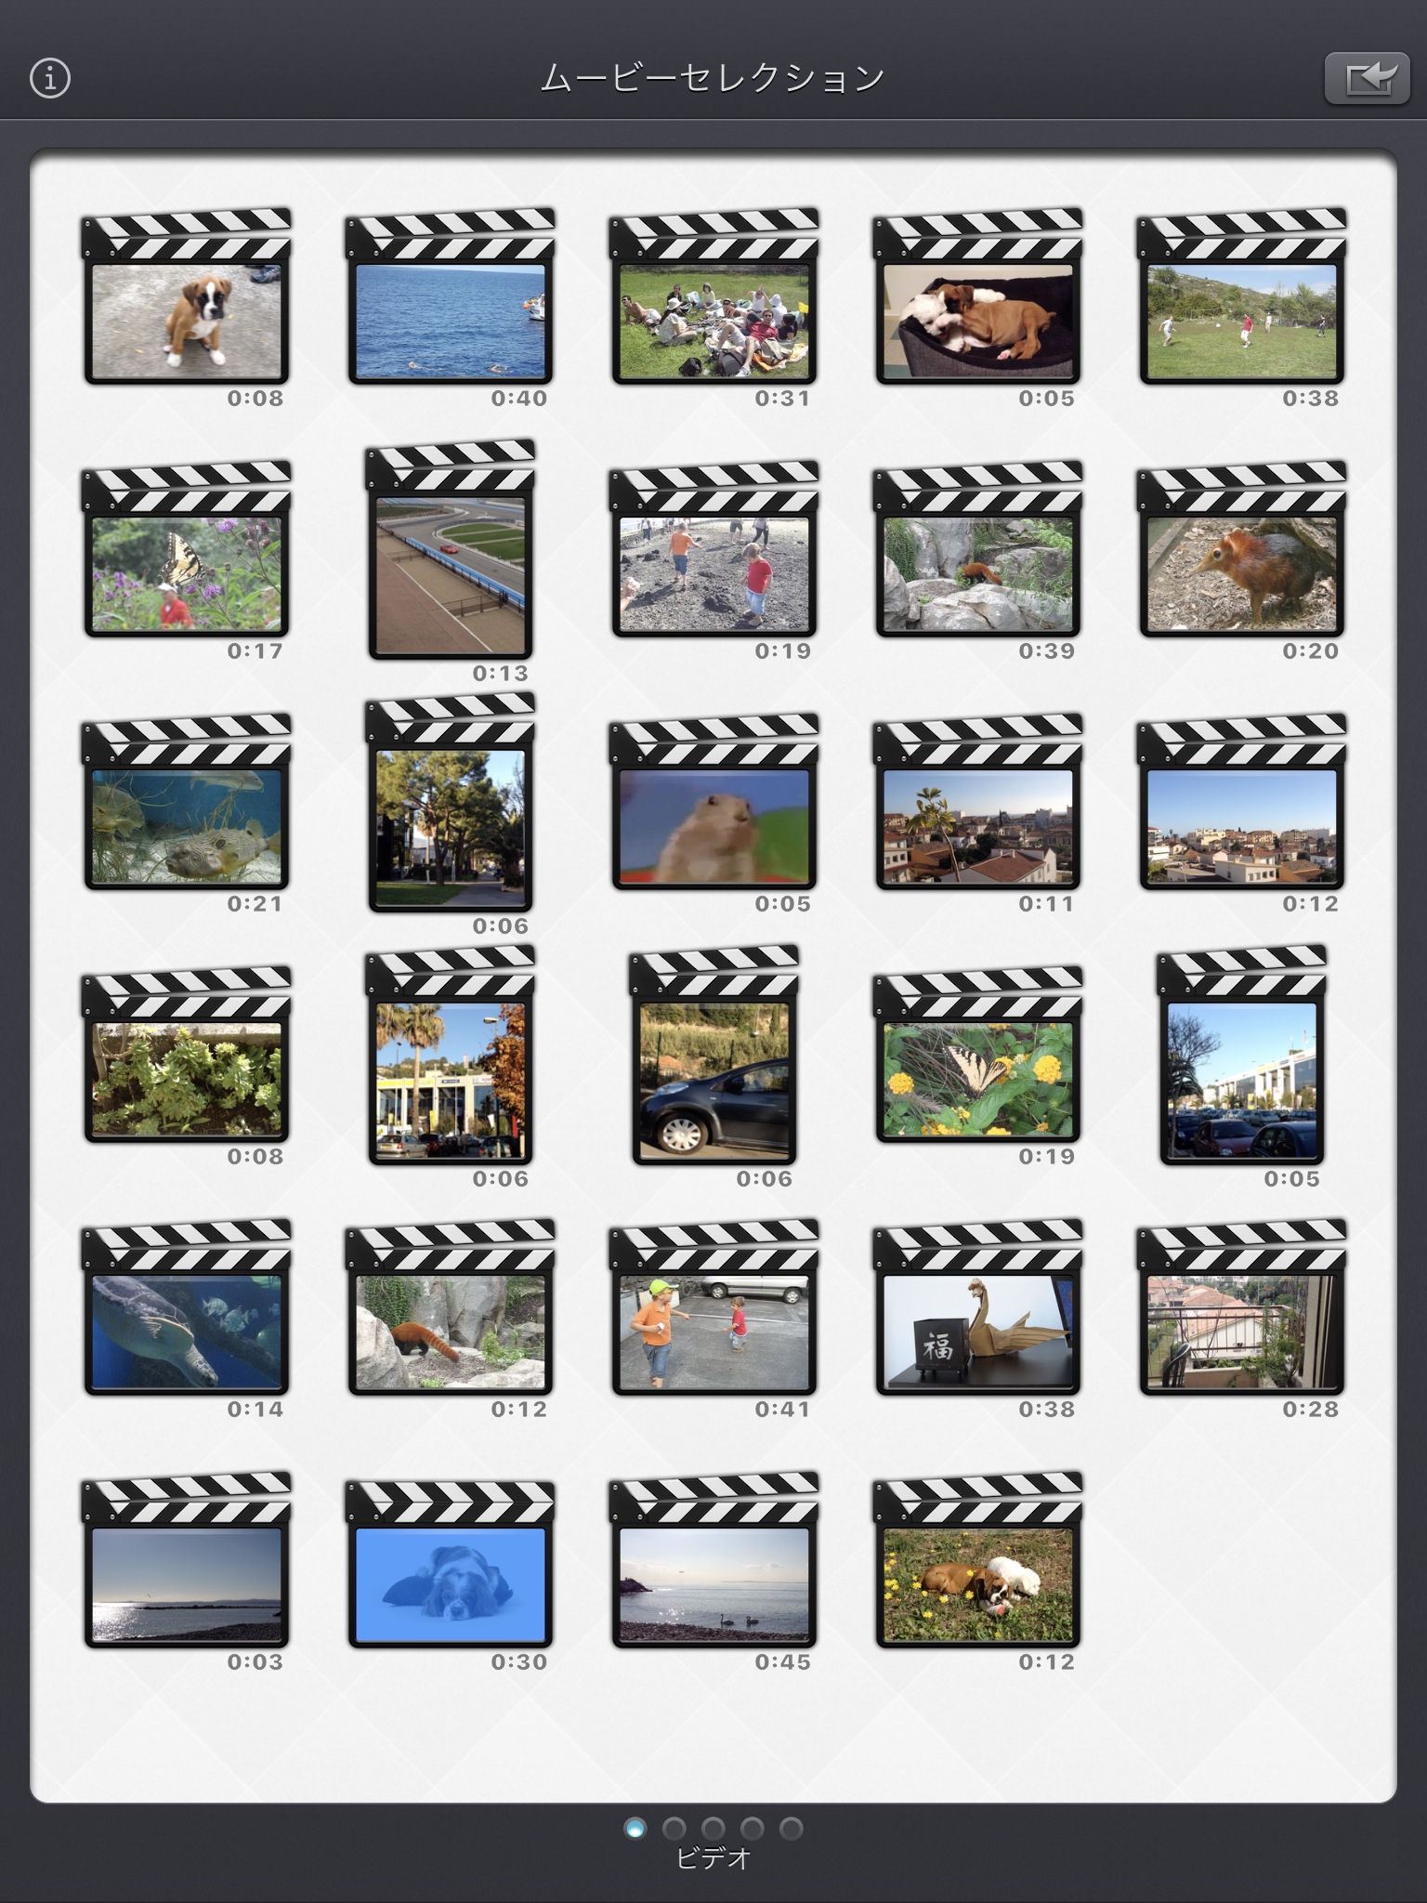The height and width of the screenshot is (1903, 1427).
Task: Select the puppies in dog bed clip
Action: coord(978,296)
